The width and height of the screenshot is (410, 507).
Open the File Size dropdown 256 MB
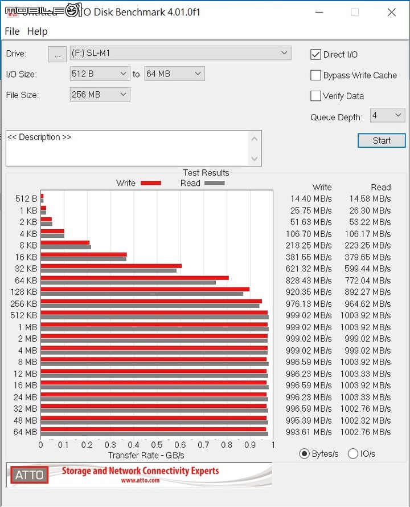click(100, 95)
